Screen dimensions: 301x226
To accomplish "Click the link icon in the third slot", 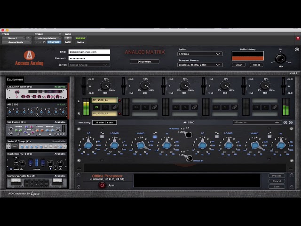I will pos(194,107).
